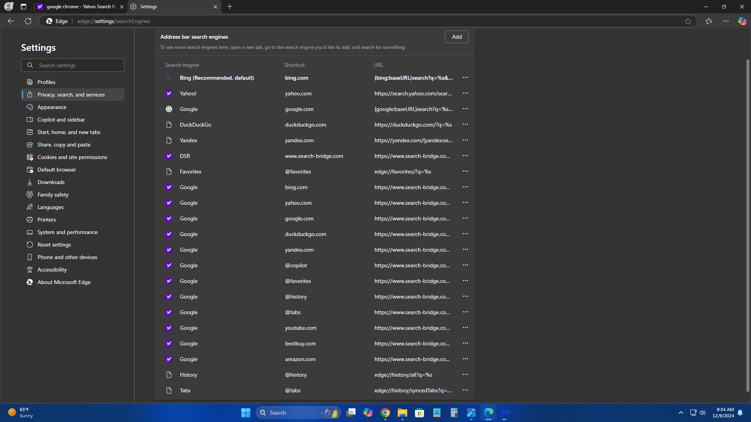
Task: Open Copilot and sidebar settings
Action: click(73, 120)
